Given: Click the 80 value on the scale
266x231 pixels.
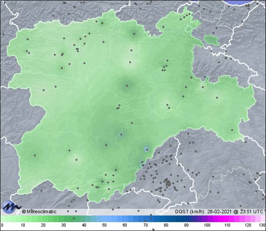Looking at the screenshot, I should (x=166, y=225).
